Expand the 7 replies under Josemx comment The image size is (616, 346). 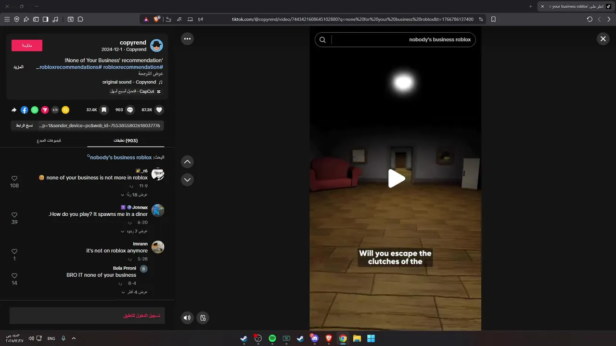pyautogui.click(x=134, y=231)
